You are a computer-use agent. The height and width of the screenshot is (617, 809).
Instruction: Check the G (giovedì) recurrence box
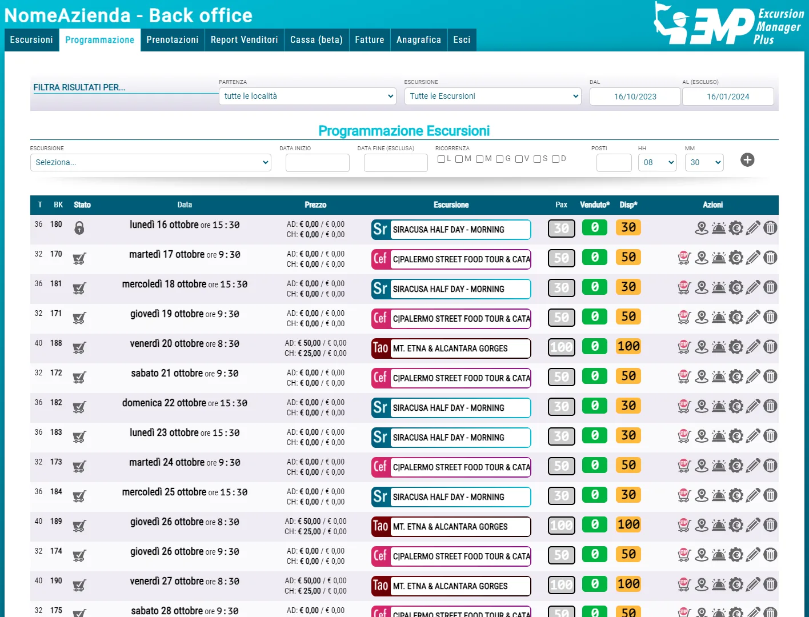pyautogui.click(x=499, y=159)
